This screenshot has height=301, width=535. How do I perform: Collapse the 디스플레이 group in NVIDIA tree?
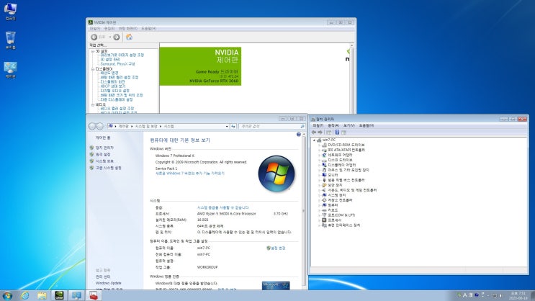click(x=93, y=69)
